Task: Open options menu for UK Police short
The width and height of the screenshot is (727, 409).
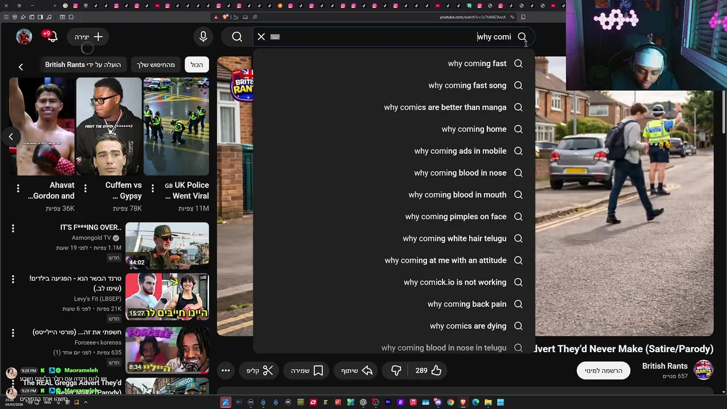Action: pos(152,188)
